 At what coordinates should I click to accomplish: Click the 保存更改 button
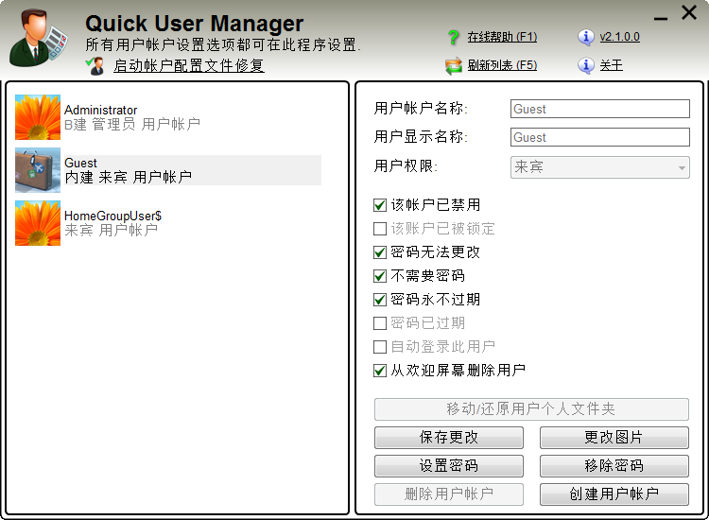pyautogui.click(x=449, y=438)
